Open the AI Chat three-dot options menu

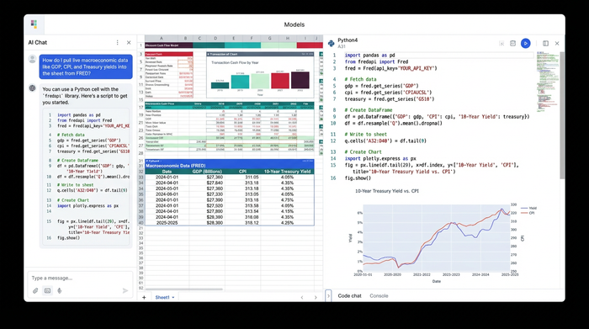pyautogui.click(x=117, y=42)
